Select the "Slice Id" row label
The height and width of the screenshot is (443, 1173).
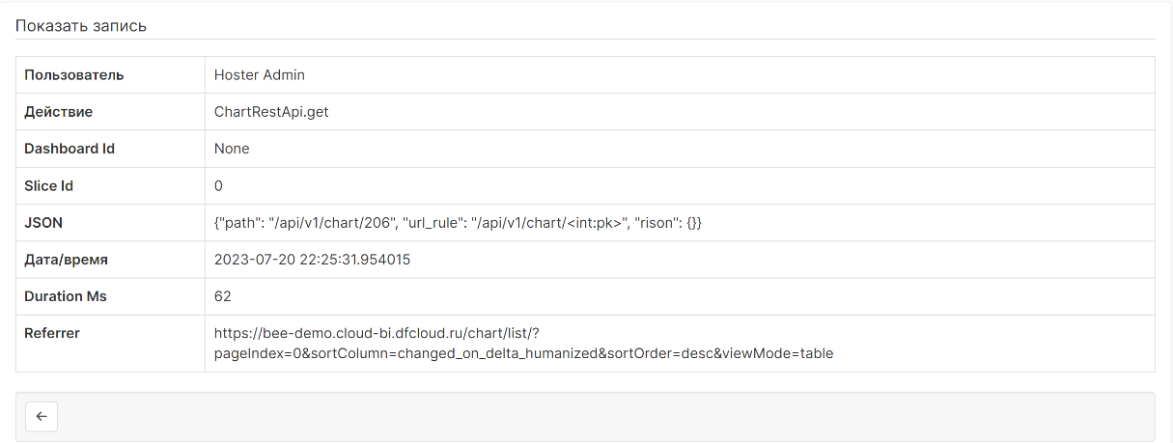click(x=49, y=185)
